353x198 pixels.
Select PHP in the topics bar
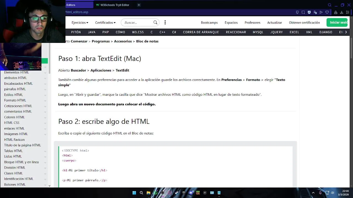pyautogui.click(x=106, y=32)
